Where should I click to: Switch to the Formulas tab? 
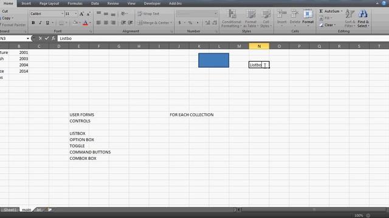click(75, 4)
